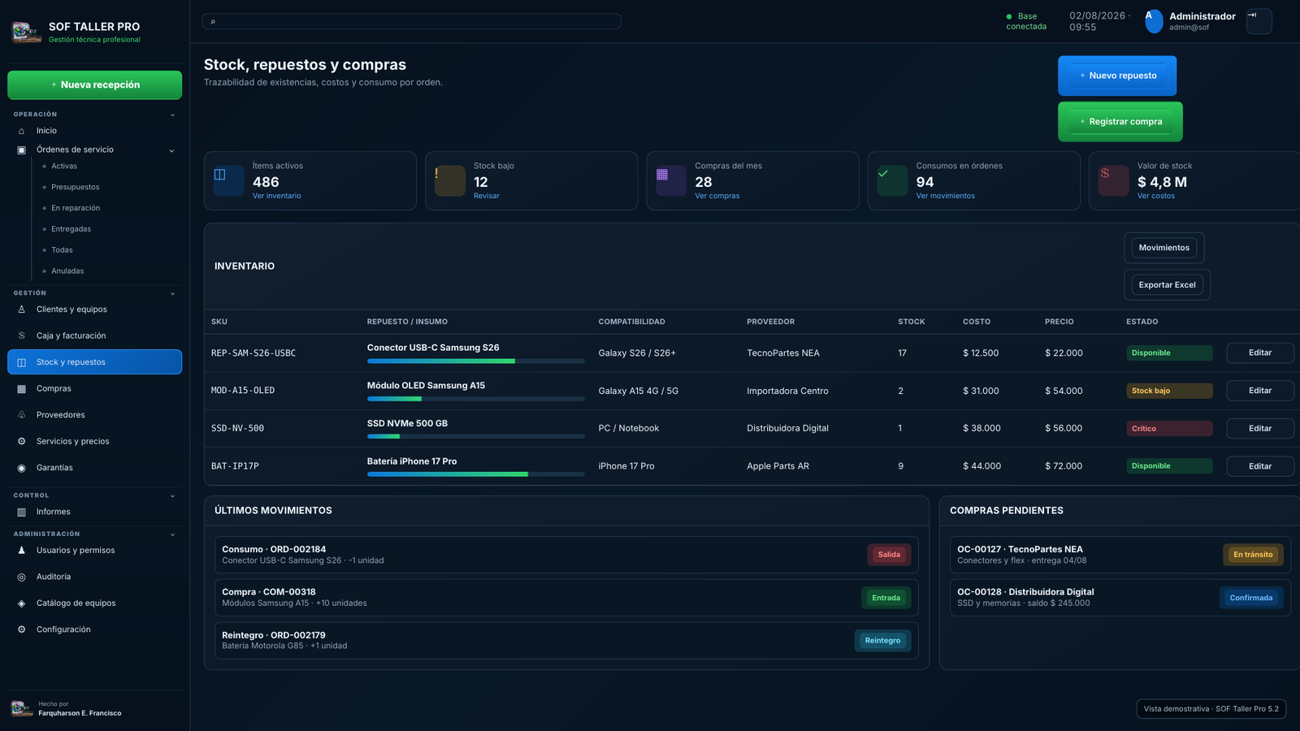Collapse the Gestión sidebar section
Viewport: 1300px width, 731px height.
[172, 293]
